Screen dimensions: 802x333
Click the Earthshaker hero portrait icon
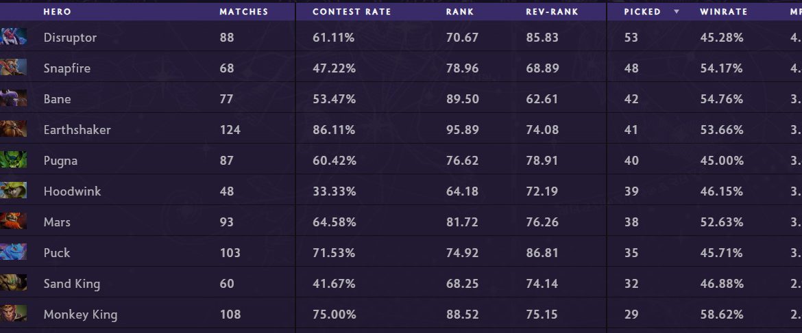[x=14, y=129]
